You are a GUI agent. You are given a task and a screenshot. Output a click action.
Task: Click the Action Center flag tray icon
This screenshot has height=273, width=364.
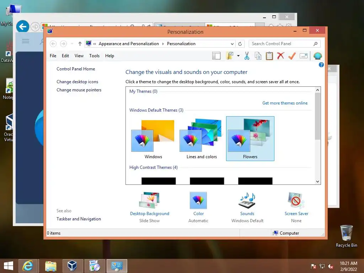pos(313,266)
